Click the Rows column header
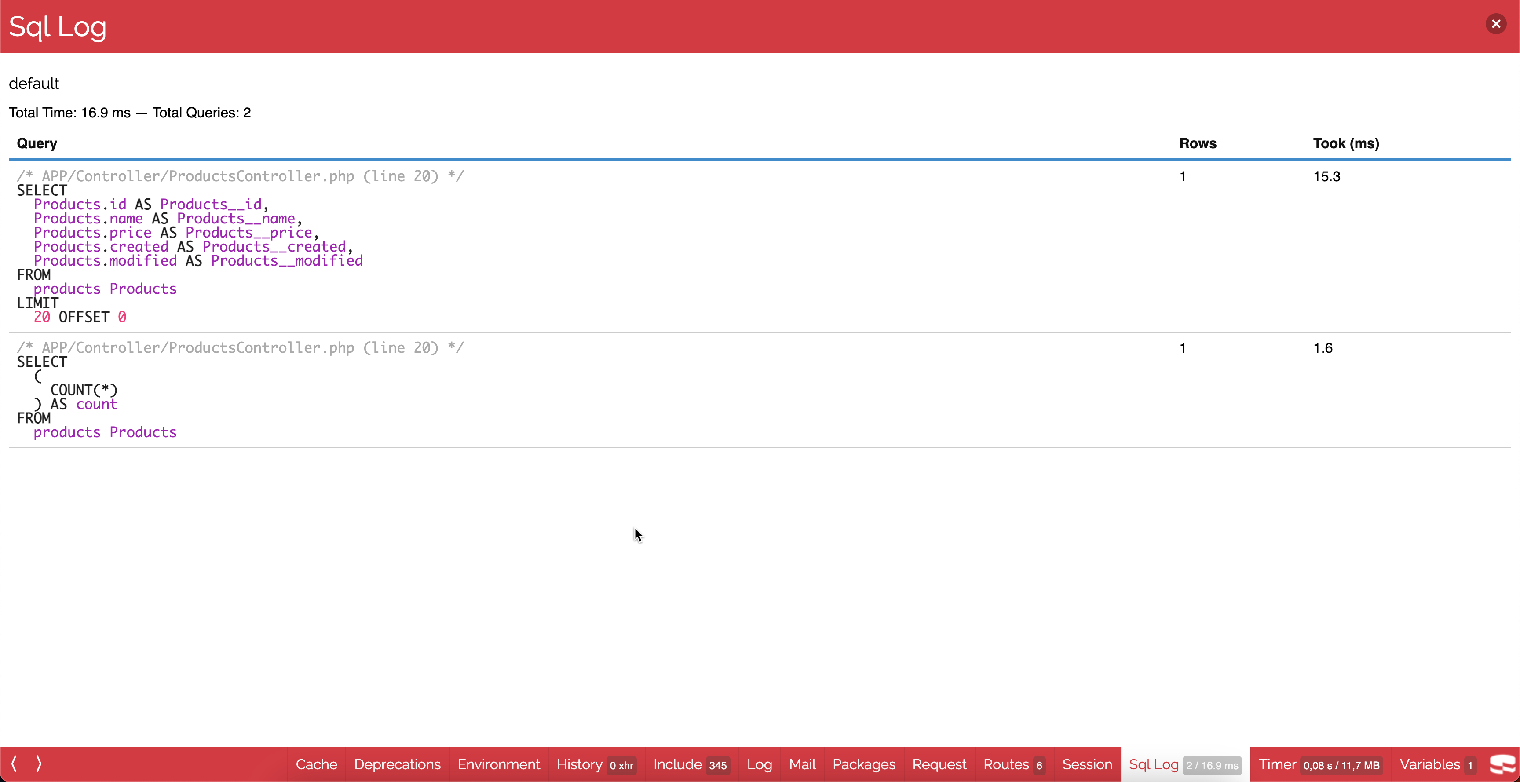Image resolution: width=1520 pixels, height=782 pixels. pyautogui.click(x=1197, y=143)
